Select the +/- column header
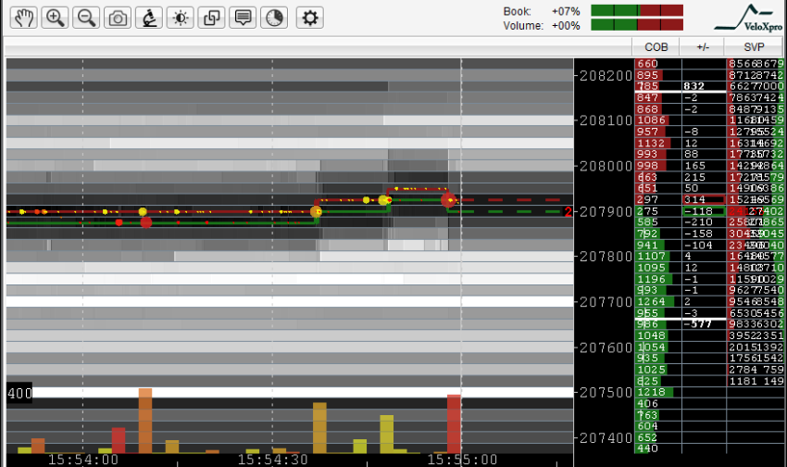Image resolution: width=787 pixels, height=467 pixels. 703,47
